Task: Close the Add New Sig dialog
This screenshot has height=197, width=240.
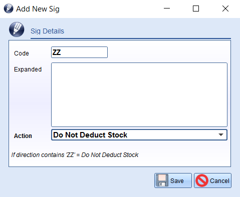Action: pos(225,8)
